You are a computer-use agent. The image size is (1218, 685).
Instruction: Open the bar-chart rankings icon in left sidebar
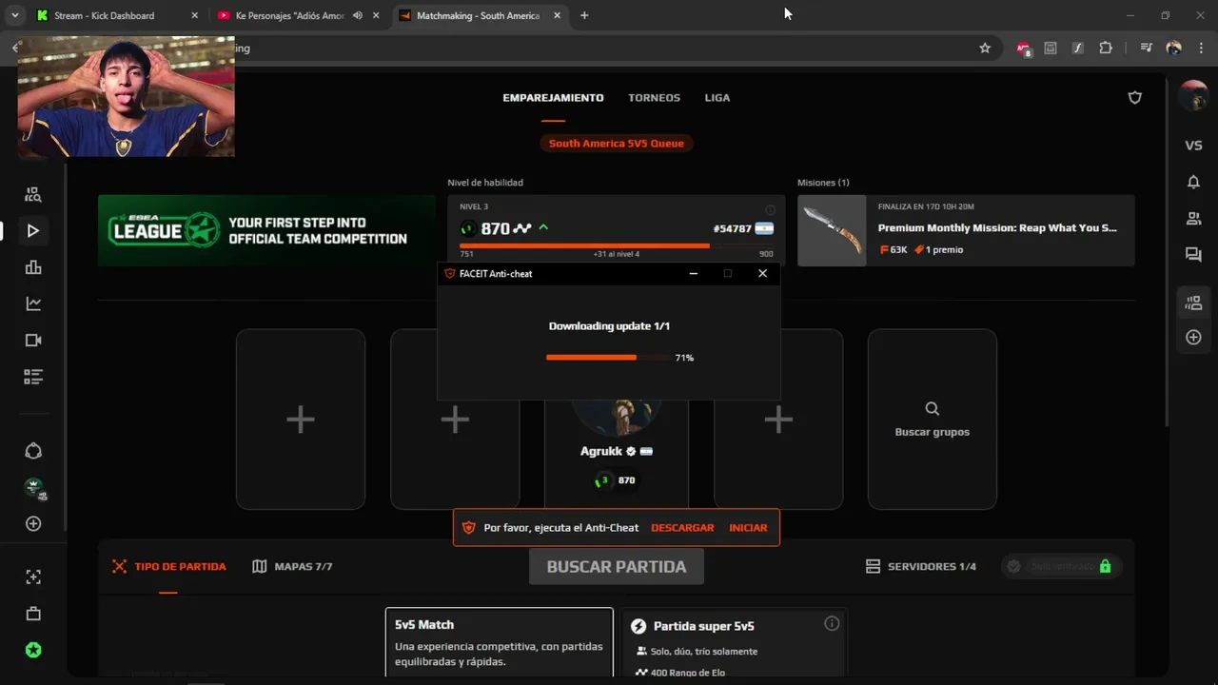[33, 267]
